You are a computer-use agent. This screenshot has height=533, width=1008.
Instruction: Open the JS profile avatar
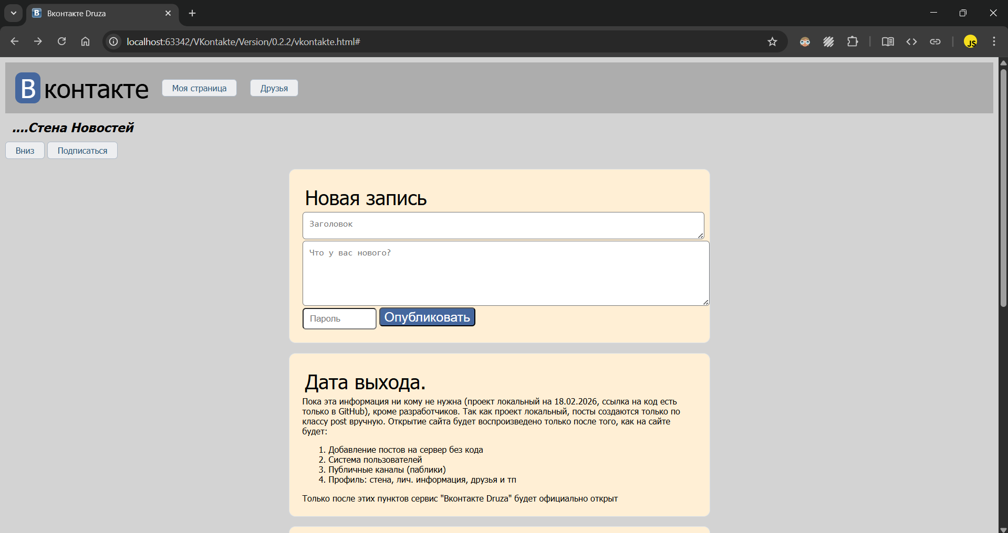(970, 41)
